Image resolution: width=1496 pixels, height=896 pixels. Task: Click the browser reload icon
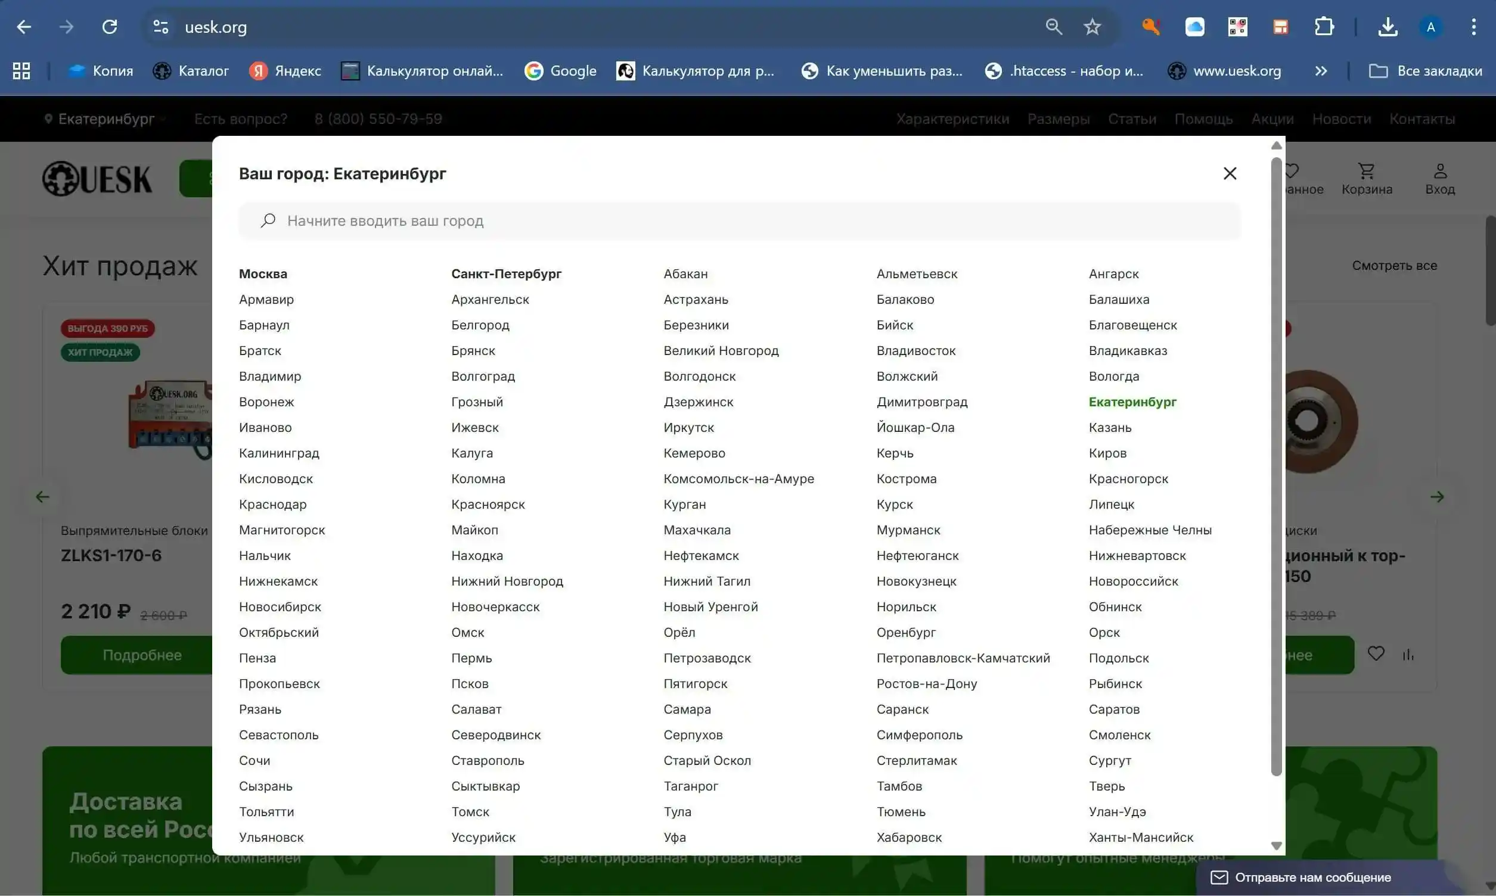(x=109, y=27)
